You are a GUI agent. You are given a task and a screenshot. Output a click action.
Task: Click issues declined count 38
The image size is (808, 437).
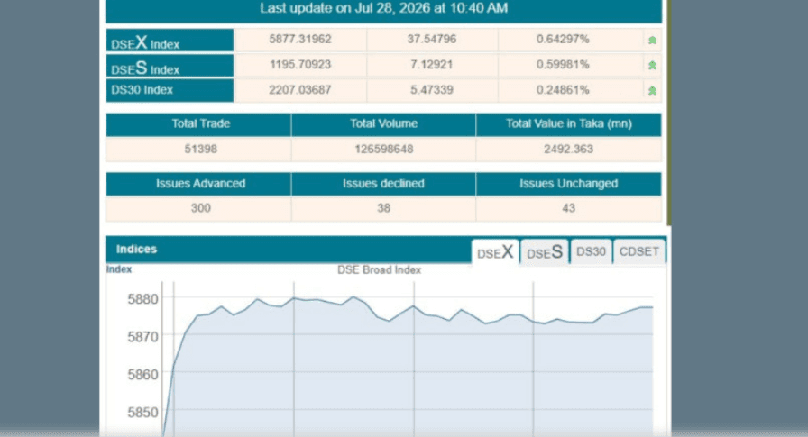[384, 208]
